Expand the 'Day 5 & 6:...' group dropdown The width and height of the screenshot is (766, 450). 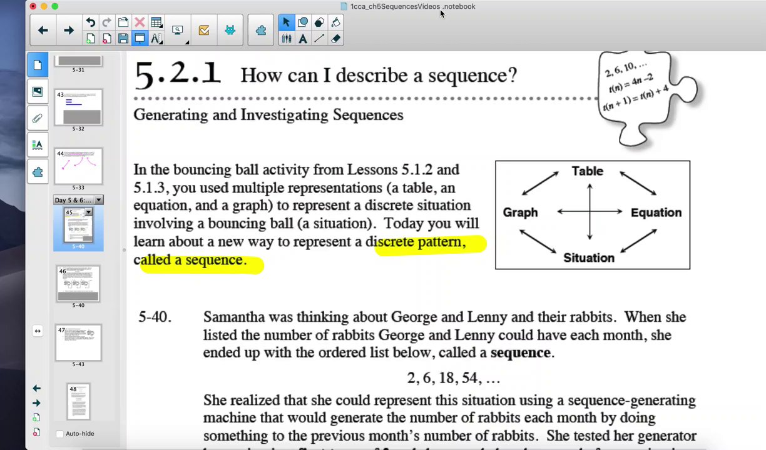point(99,200)
